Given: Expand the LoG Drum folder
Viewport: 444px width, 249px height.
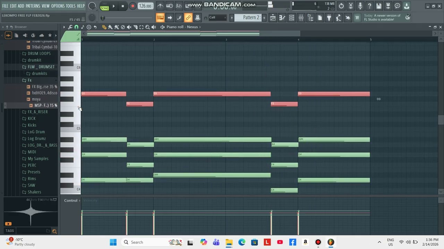Looking at the screenshot, I should (34, 132).
